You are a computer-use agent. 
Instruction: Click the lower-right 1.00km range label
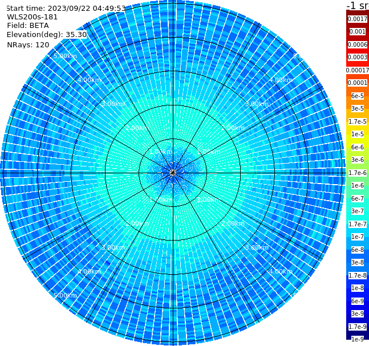point(208,200)
